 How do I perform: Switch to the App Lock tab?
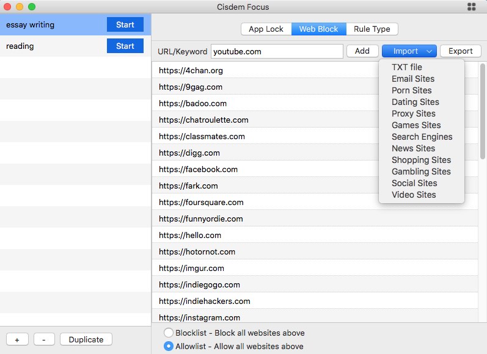coord(266,29)
